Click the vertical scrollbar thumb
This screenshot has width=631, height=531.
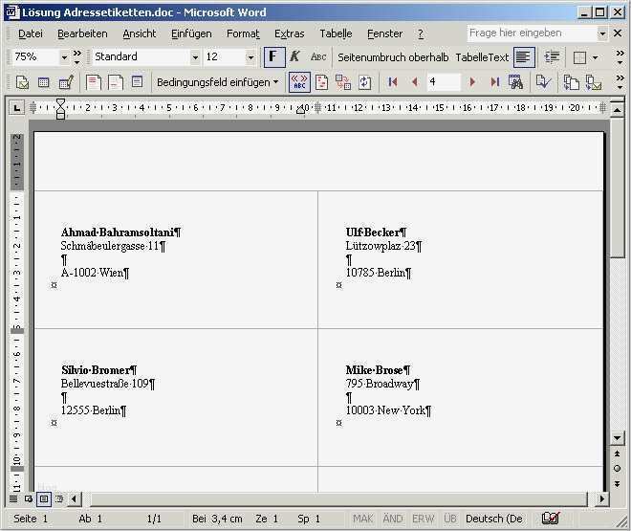617,188
